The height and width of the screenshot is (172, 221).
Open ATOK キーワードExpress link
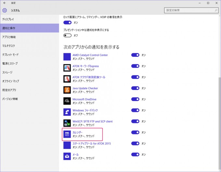(85, 66)
